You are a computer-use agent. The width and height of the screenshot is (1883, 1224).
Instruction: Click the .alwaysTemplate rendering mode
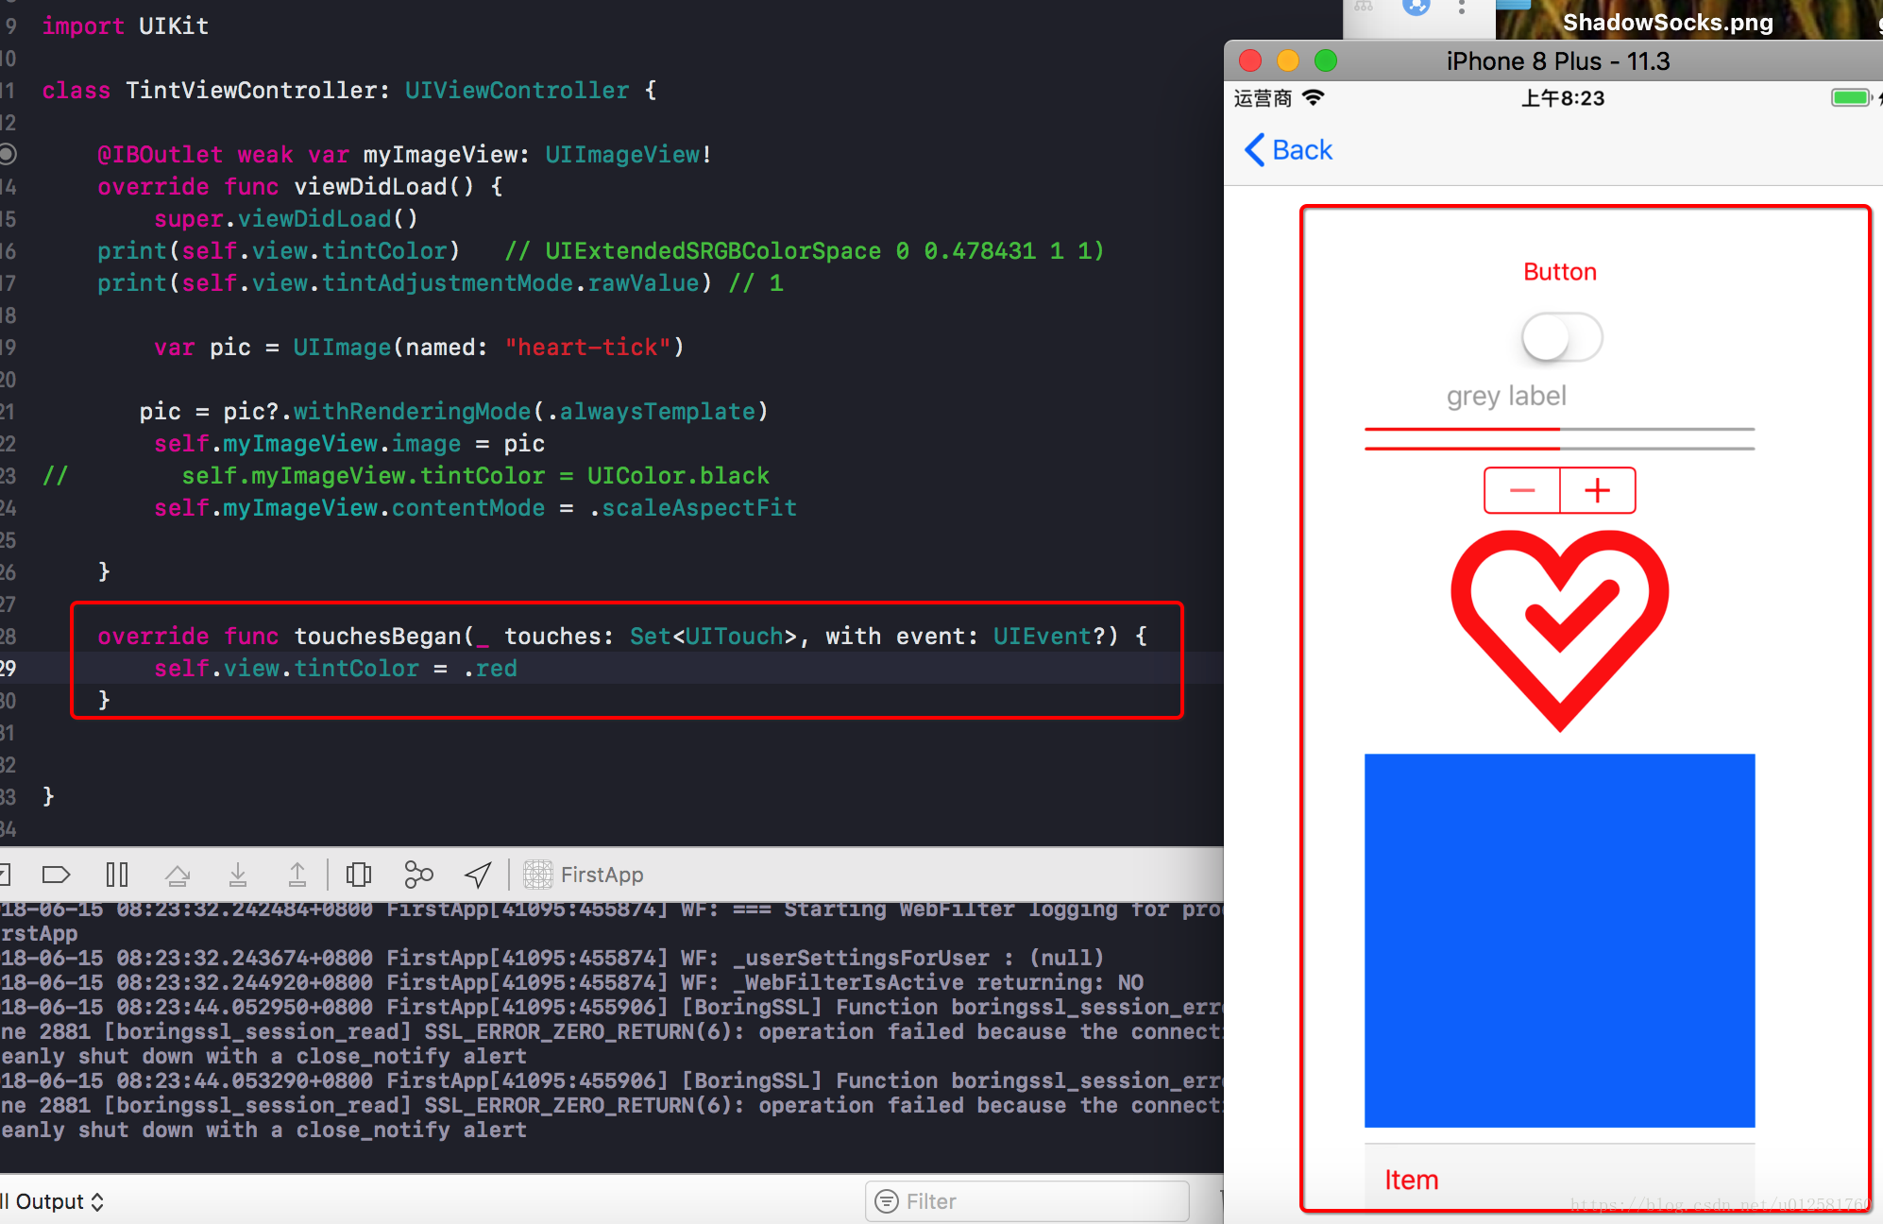(651, 412)
